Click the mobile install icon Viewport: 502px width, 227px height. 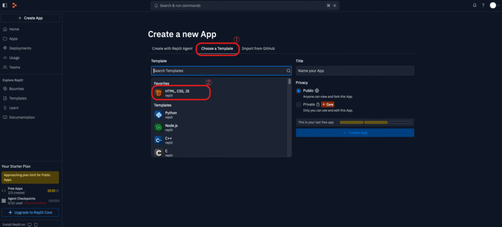[36, 225]
